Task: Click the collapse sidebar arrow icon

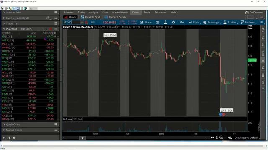Action: pos(4,137)
